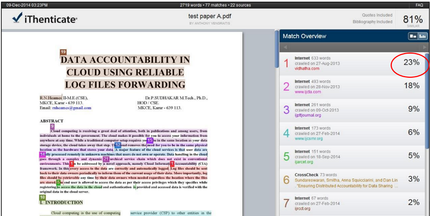The width and height of the screenshot is (430, 216).
Task: Click the large number 4 in match list
Action: [286, 133]
